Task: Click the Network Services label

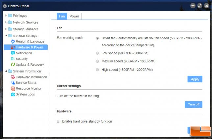Action: [x=26, y=22]
